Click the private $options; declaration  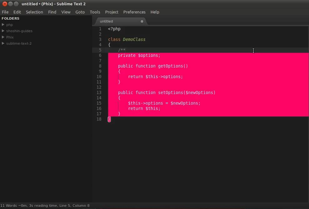click(x=139, y=55)
